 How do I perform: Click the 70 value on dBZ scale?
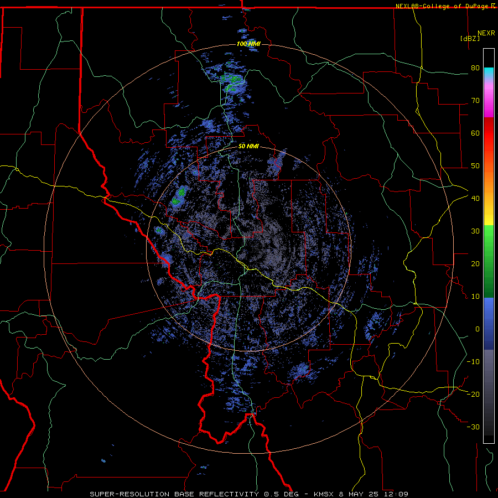[475, 101]
